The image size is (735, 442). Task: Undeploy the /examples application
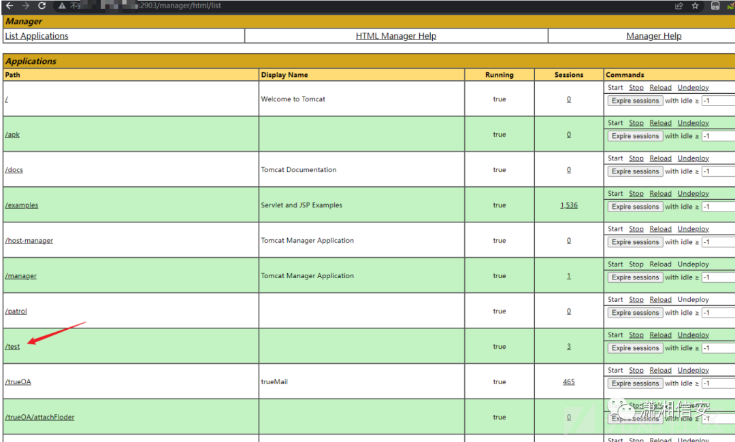693,193
